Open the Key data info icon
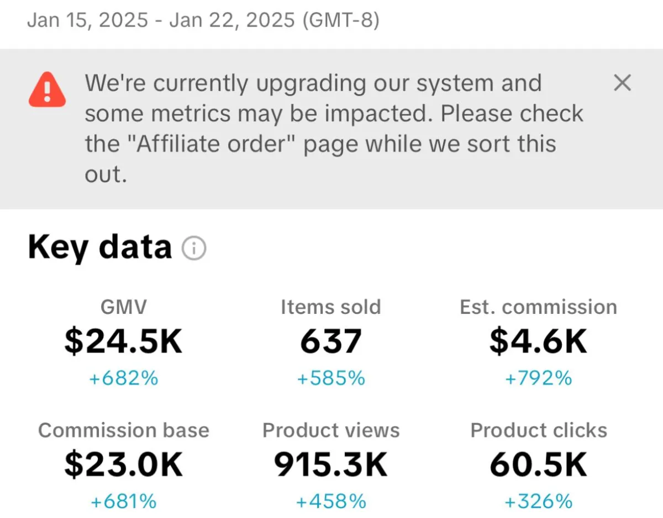This screenshot has height=518, width=663. [194, 249]
